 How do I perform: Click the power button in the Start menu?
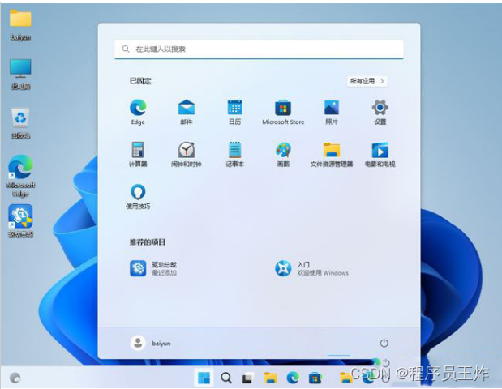click(x=384, y=344)
